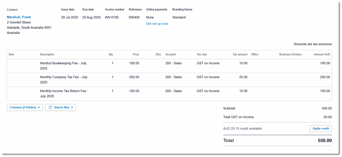This screenshot has width=342, height=157.
Task: Click the Amounts are tax exclusive label
Action: click(313, 44)
